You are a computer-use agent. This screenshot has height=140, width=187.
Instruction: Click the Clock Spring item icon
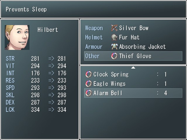pos(89,74)
